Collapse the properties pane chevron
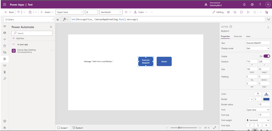This screenshot has width=272, height=131. (268, 27)
